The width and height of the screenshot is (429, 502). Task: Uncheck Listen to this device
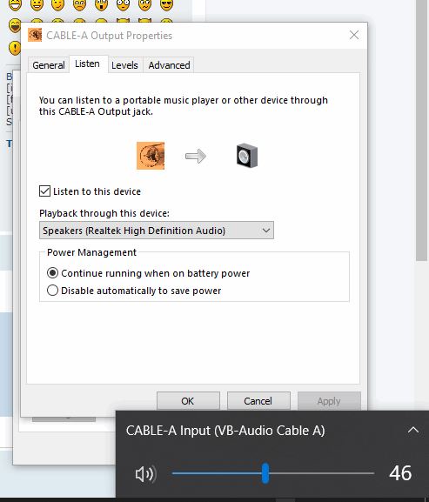coord(44,191)
